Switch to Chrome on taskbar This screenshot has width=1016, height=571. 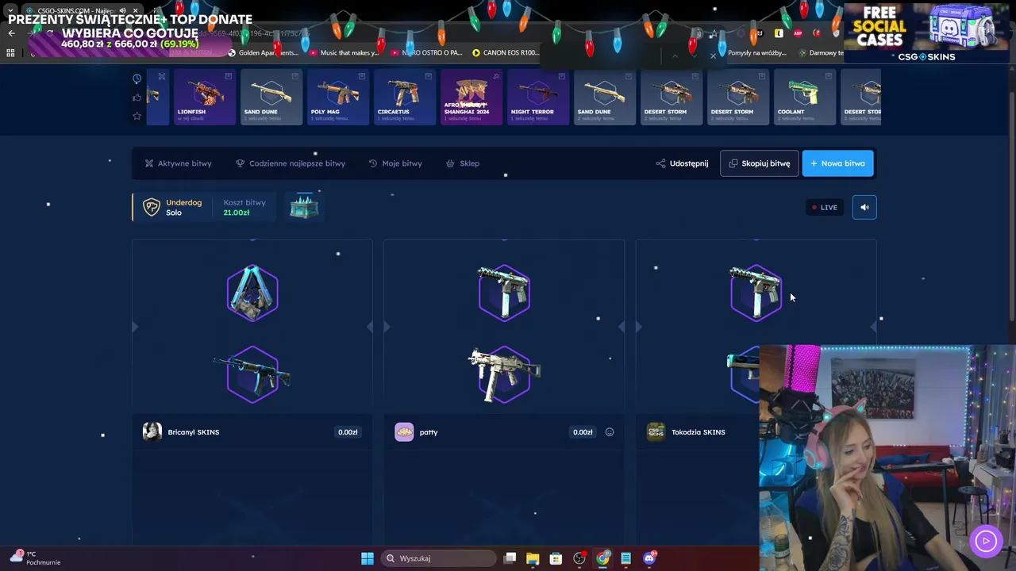[602, 558]
